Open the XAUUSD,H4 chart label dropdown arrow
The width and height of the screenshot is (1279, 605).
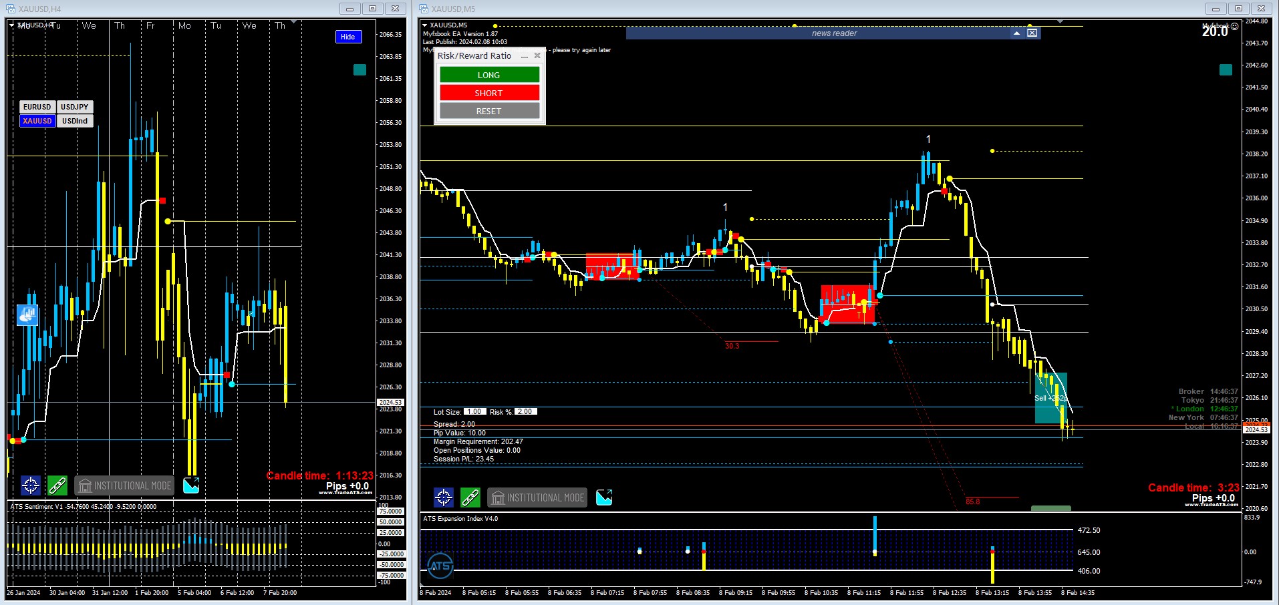11,25
